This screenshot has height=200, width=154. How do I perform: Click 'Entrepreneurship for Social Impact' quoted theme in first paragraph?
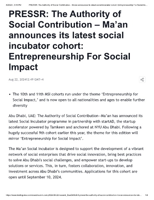pyautogui.click(x=51, y=139)
